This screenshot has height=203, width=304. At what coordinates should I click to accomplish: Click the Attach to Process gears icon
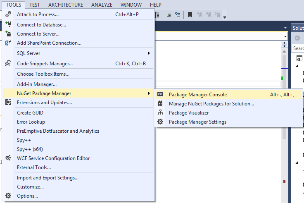point(8,14)
